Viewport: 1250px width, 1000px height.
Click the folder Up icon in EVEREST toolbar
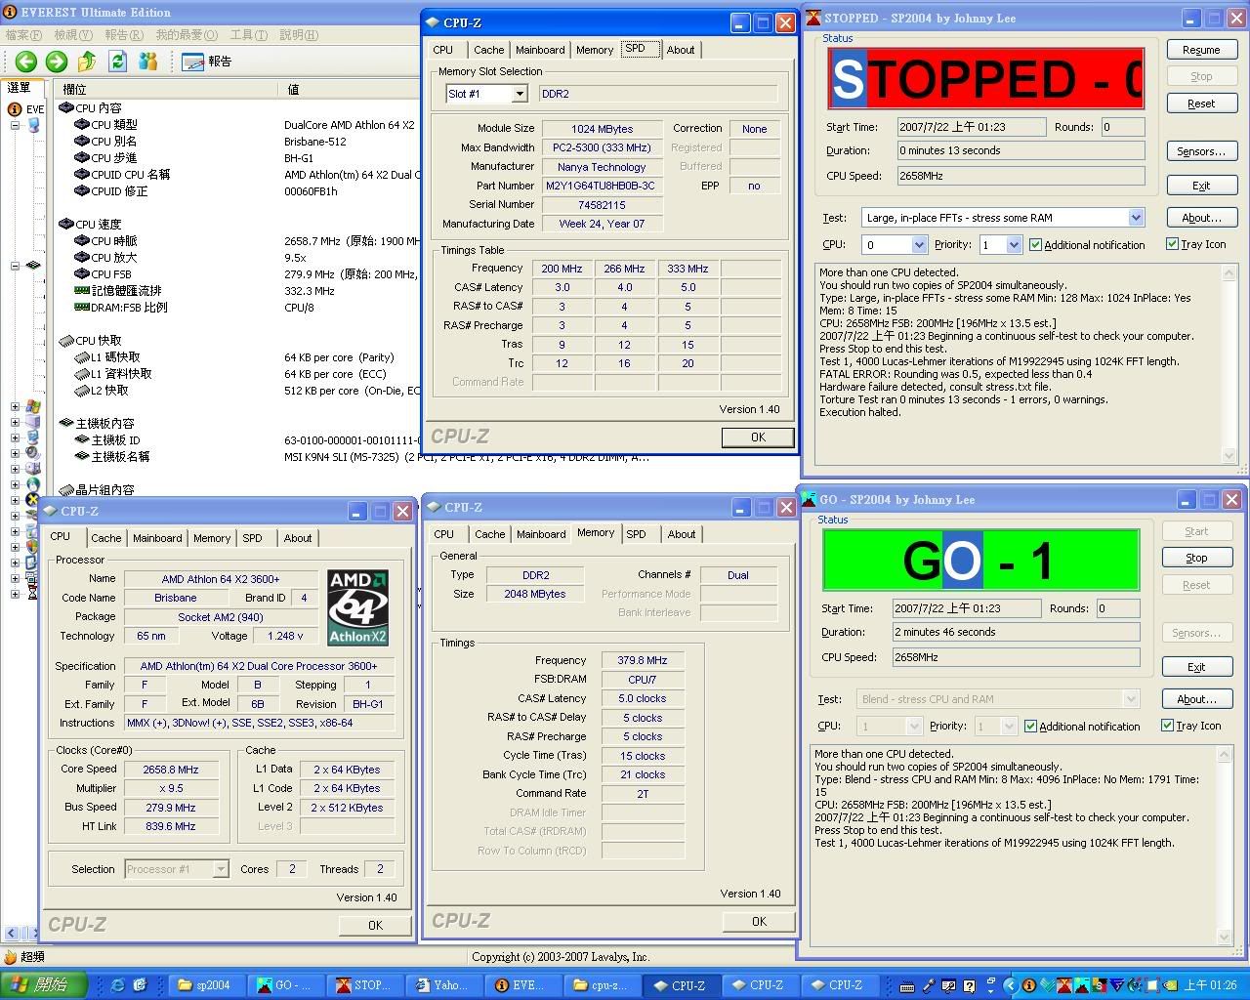tap(87, 62)
